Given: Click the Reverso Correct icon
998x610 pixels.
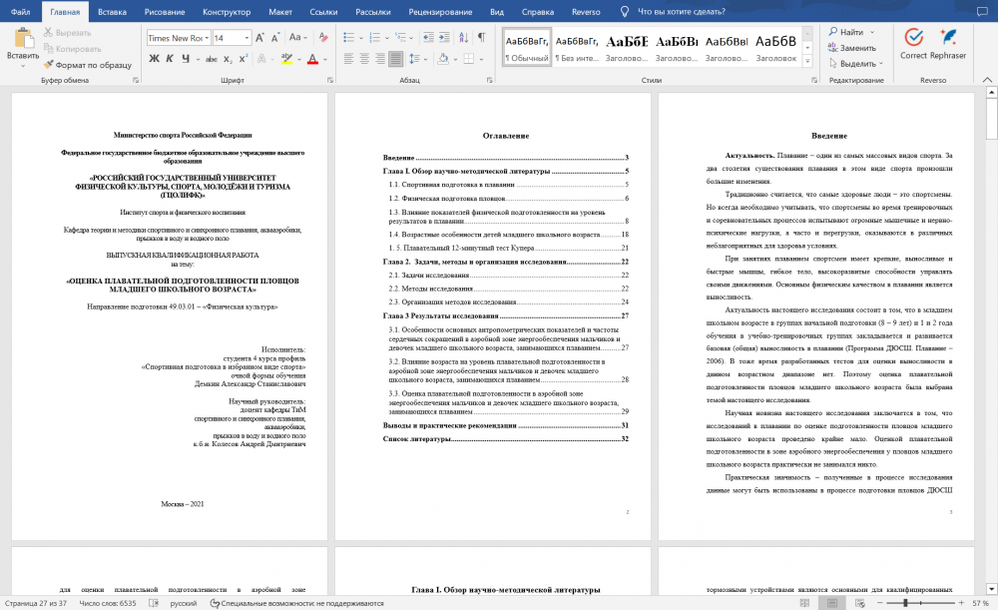Looking at the screenshot, I should pos(913,43).
